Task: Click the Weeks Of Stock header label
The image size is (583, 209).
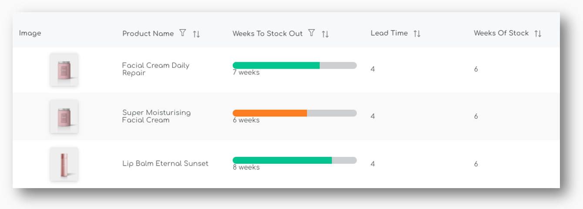Action: (x=501, y=33)
